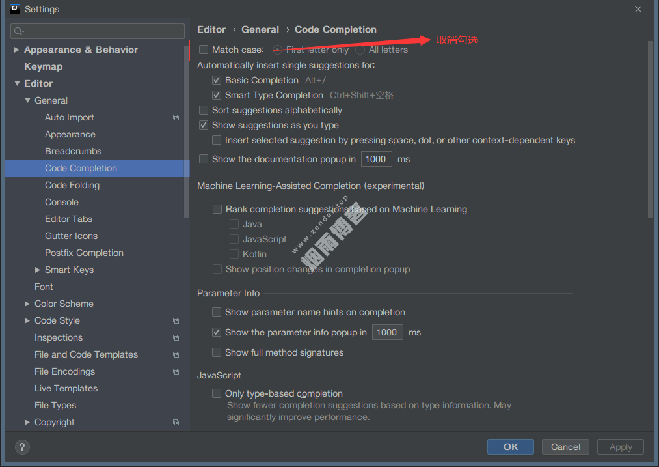Select Keymap in the settings tree
This screenshot has height=467, width=659.
tap(44, 67)
